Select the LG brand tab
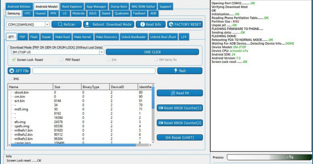The image size is (313, 164). point(65,13)
